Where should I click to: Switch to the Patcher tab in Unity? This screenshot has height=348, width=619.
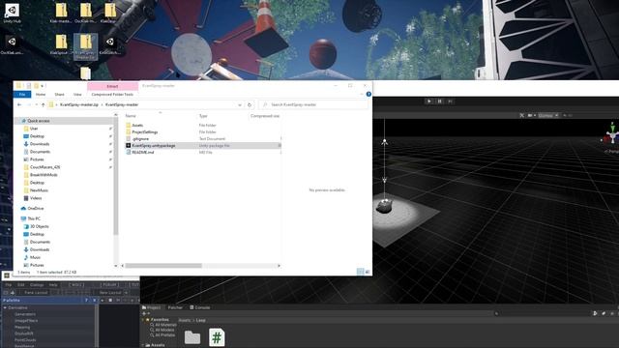[x=175, y=307]
